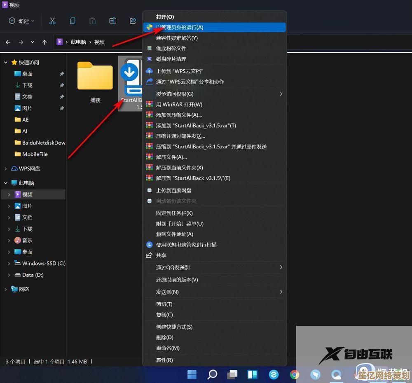412x383 pixels.
Task: Select the Cut icon in the toolbar
Action: pyautogui.click(x=52, y=21)
